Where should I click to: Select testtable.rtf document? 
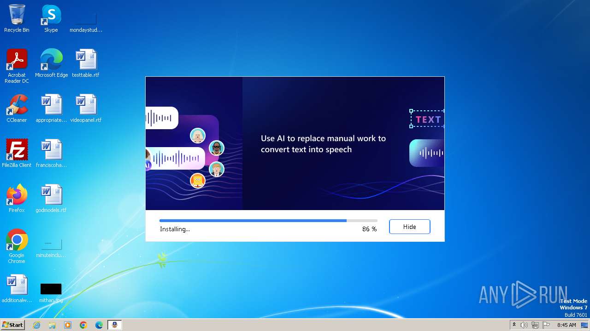click(x=86, y=63)
